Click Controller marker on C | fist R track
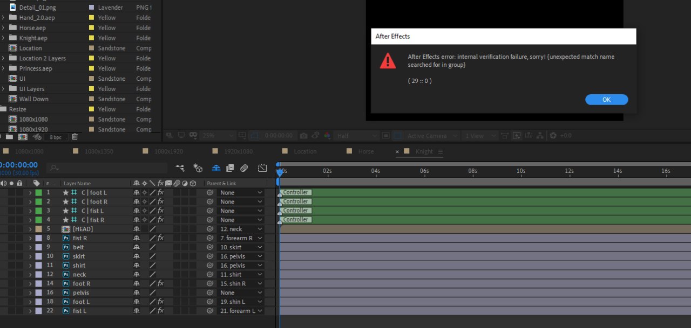 (296, 220)
